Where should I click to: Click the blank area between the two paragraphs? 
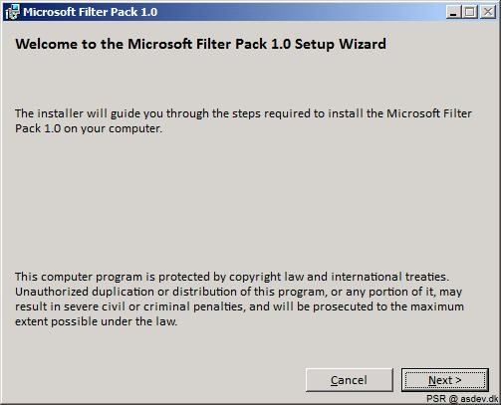pyautogui.click(x=250, y=202)
